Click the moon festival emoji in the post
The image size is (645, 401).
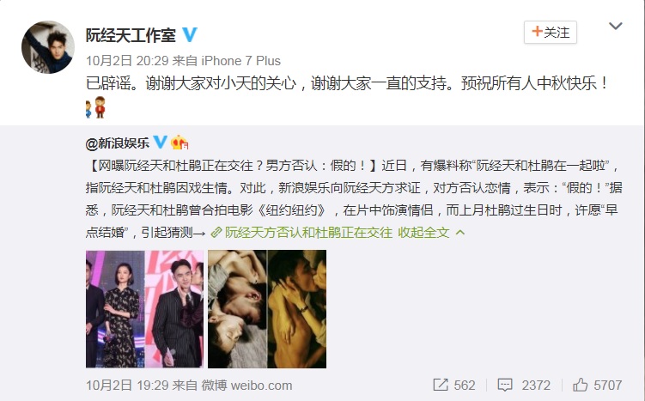(x=96, y=107)
